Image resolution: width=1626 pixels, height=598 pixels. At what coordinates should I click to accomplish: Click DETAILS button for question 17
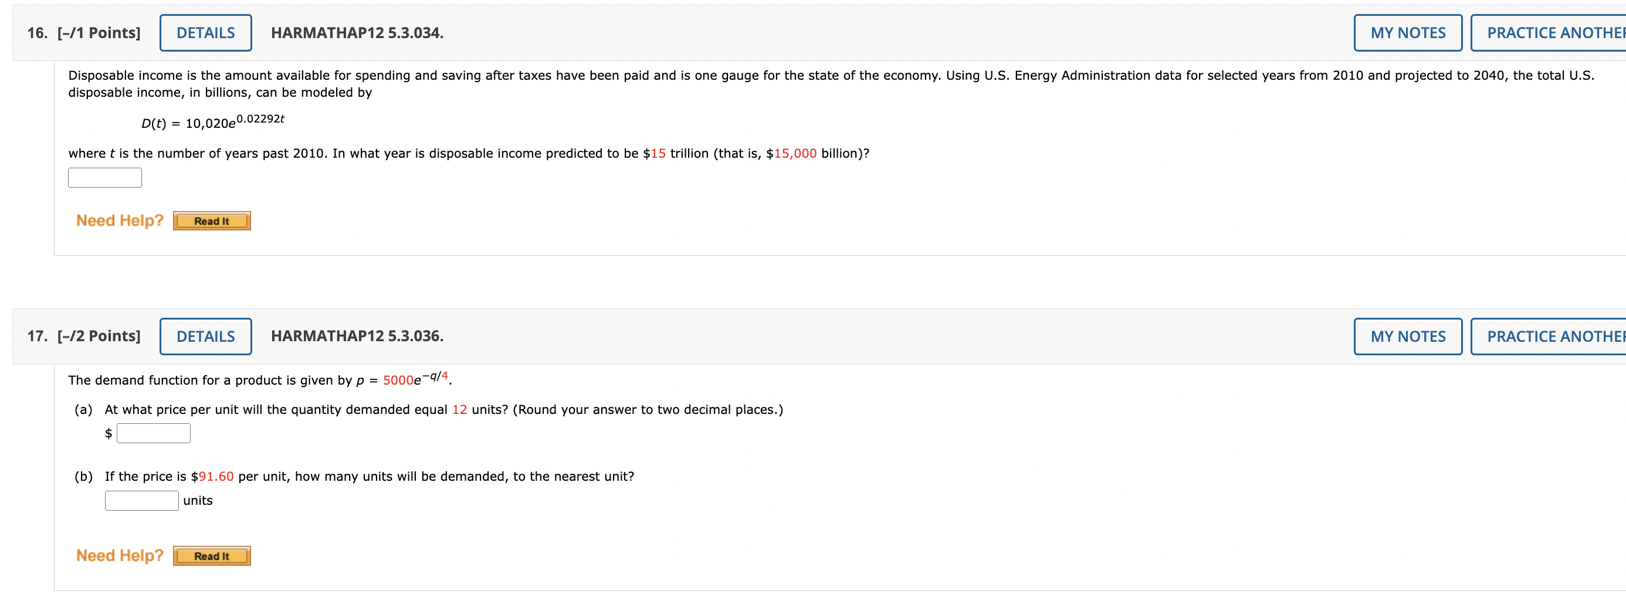[x=206, y=336]
